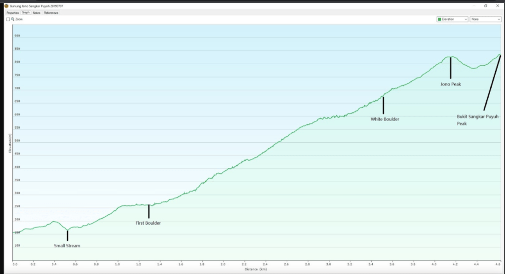Select the White Boulder marker line
505x274 pixels.
pos(383,105)
